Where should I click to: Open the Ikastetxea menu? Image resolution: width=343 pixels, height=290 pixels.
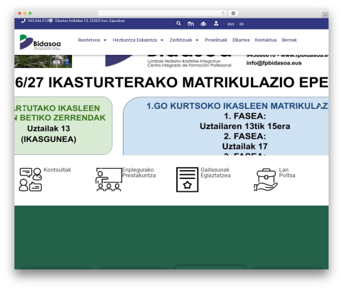pos(89,40)
